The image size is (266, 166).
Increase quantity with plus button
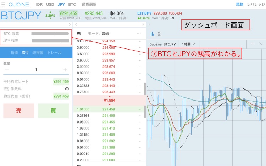click(65, 70)
